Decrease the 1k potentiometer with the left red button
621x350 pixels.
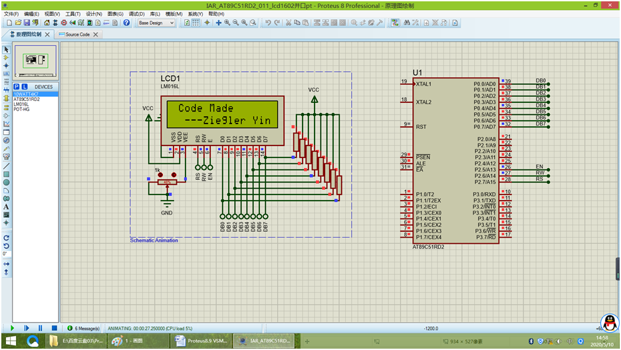coord(160,175)
